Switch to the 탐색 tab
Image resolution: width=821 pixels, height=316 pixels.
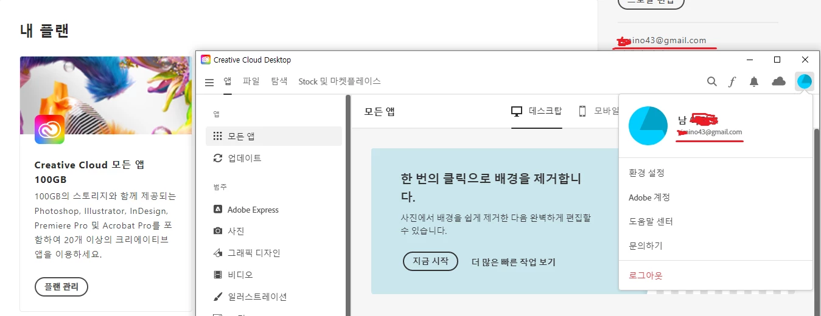[x=279, y=81]
